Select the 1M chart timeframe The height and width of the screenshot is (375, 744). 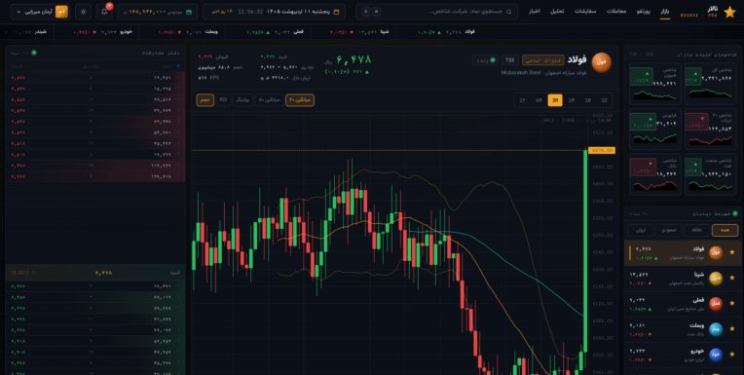click(572, 100)
